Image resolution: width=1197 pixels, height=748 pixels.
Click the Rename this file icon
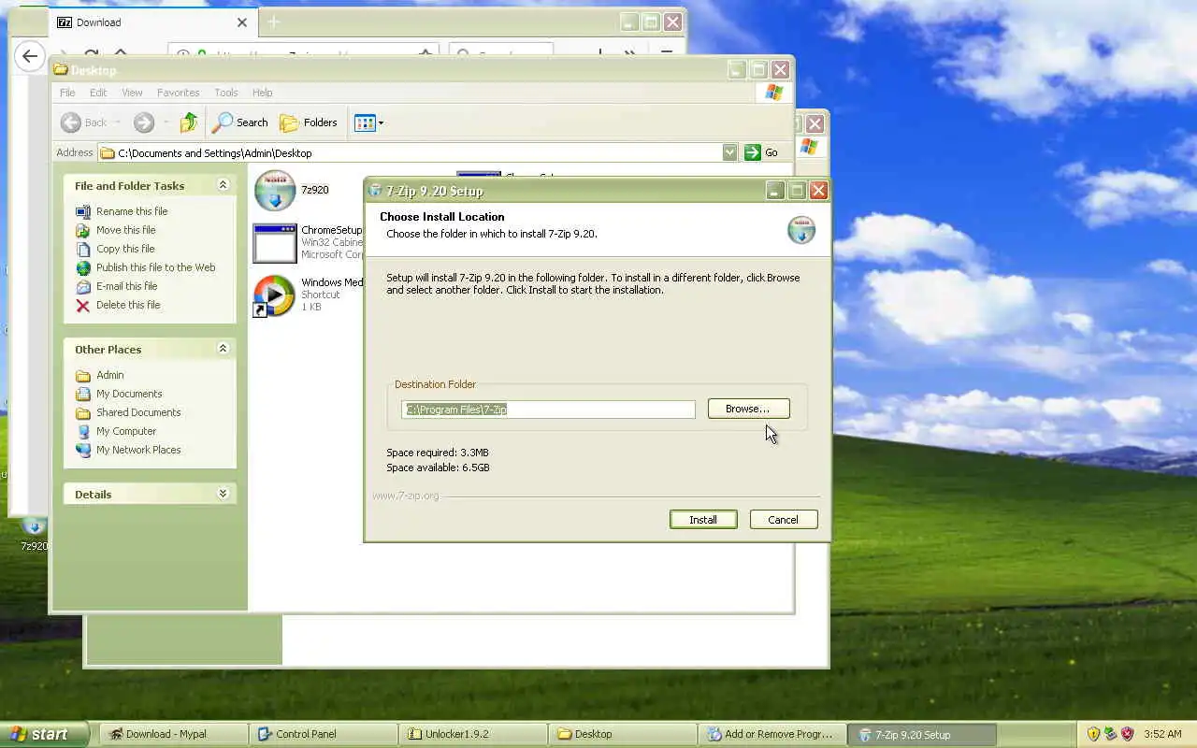(83, 211)
